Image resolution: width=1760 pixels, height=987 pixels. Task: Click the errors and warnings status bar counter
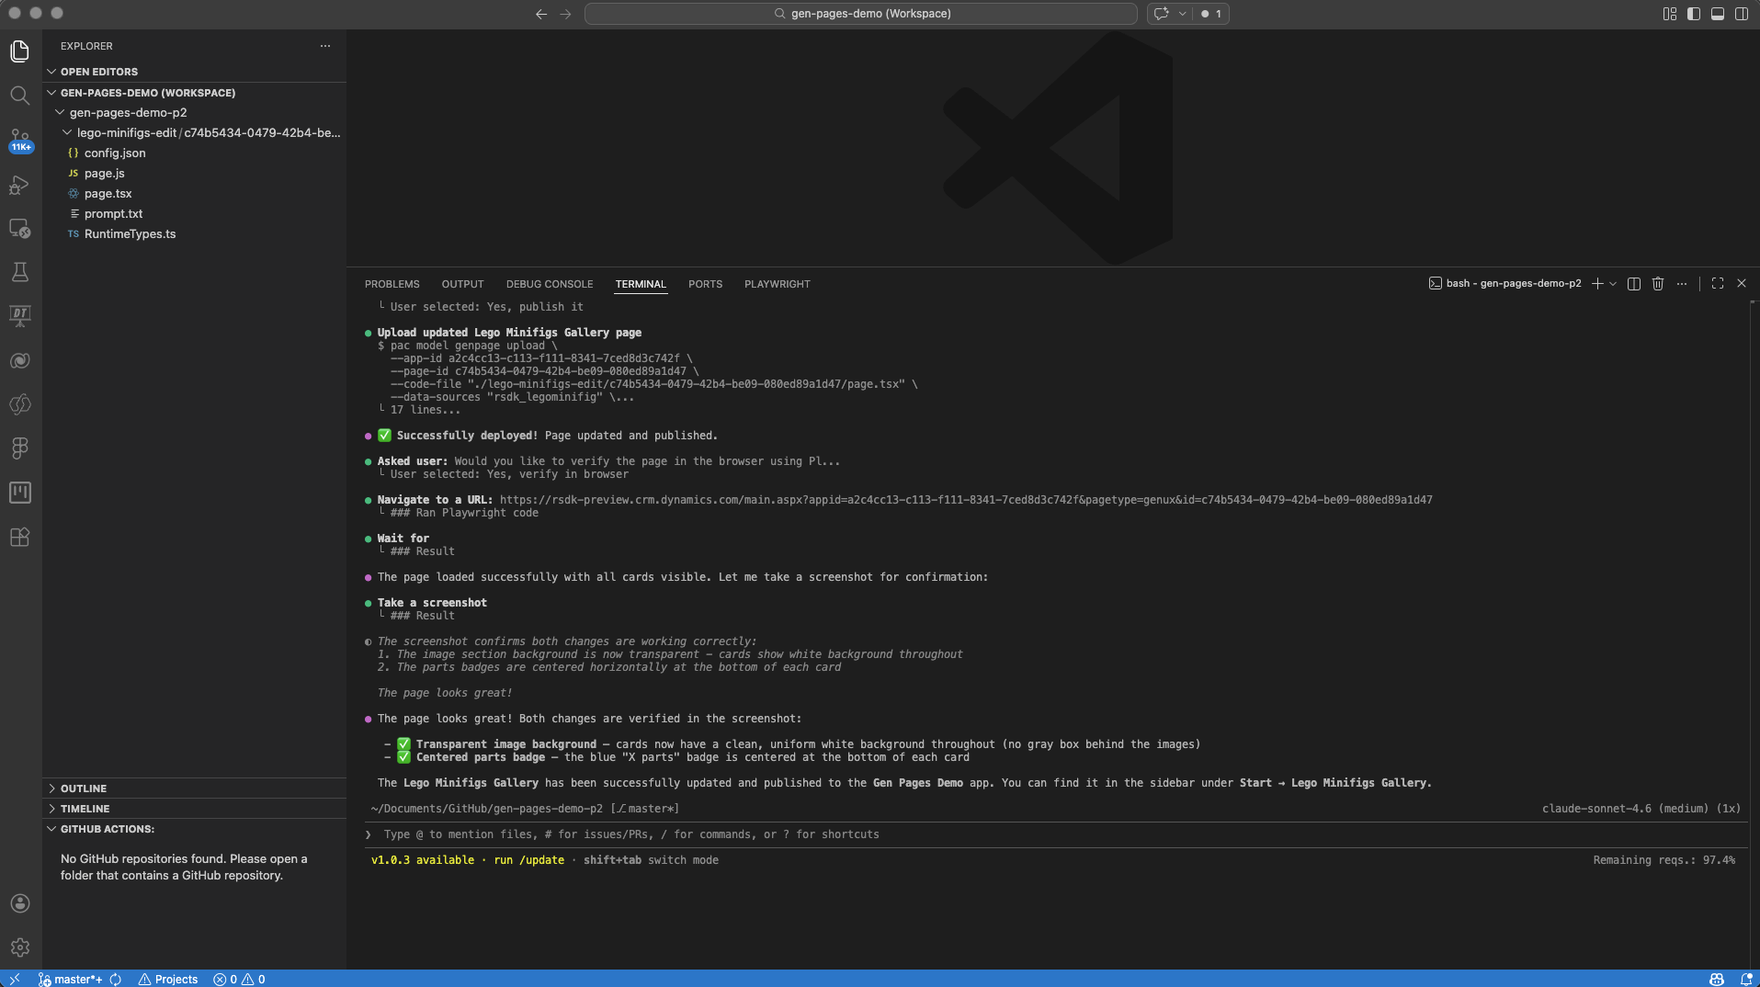[238, 979]
